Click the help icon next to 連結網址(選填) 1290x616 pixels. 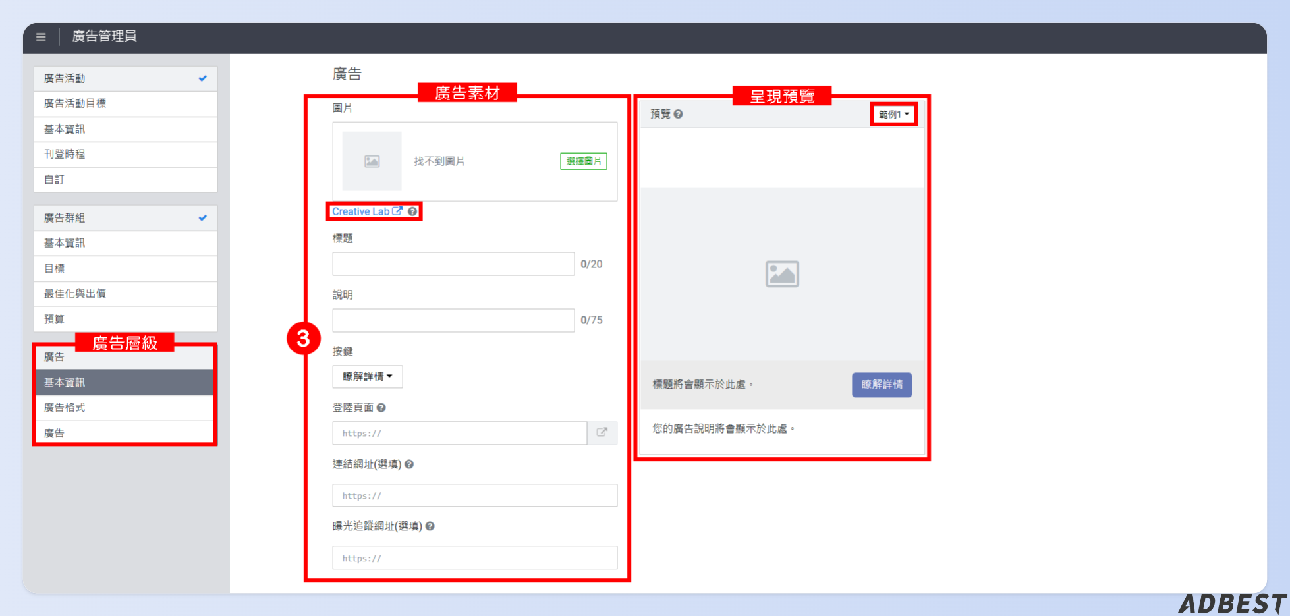(x=409, y=464)
